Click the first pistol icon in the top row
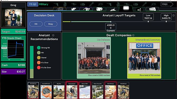177x99 pixels. coord(56,4)
